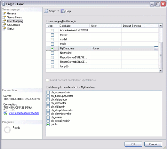
Task: Click the Script toolbar icon
Action: click(x=46, y=11)
